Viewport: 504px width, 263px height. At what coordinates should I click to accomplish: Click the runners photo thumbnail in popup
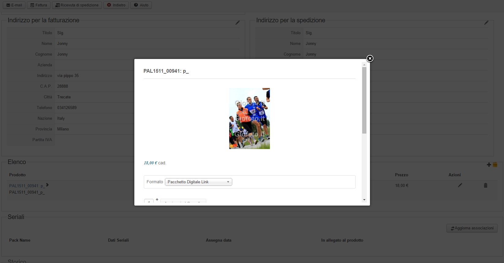point(249,119)
